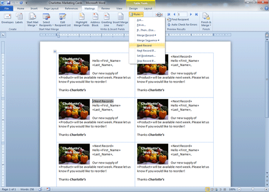The width and height of the screenshot is (269, 192).
Task: Select Merge Sequence # rule
Action: point(147,40)
